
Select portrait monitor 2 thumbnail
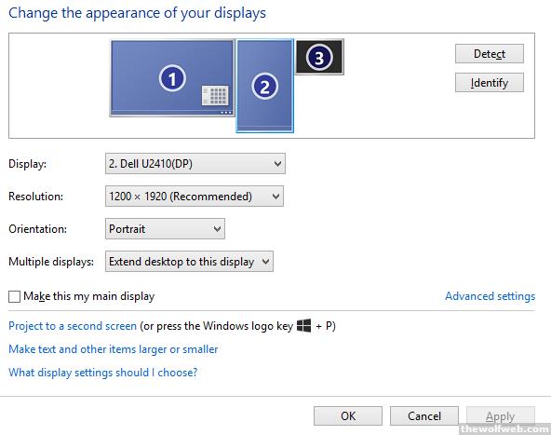tap(264, 86)
